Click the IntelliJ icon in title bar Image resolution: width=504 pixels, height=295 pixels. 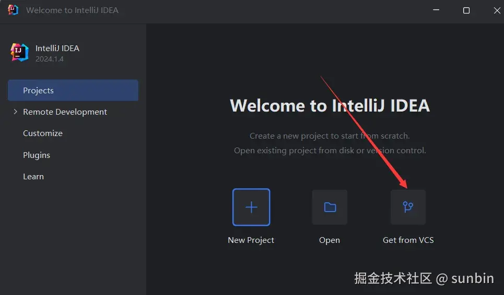coord(13,10)
